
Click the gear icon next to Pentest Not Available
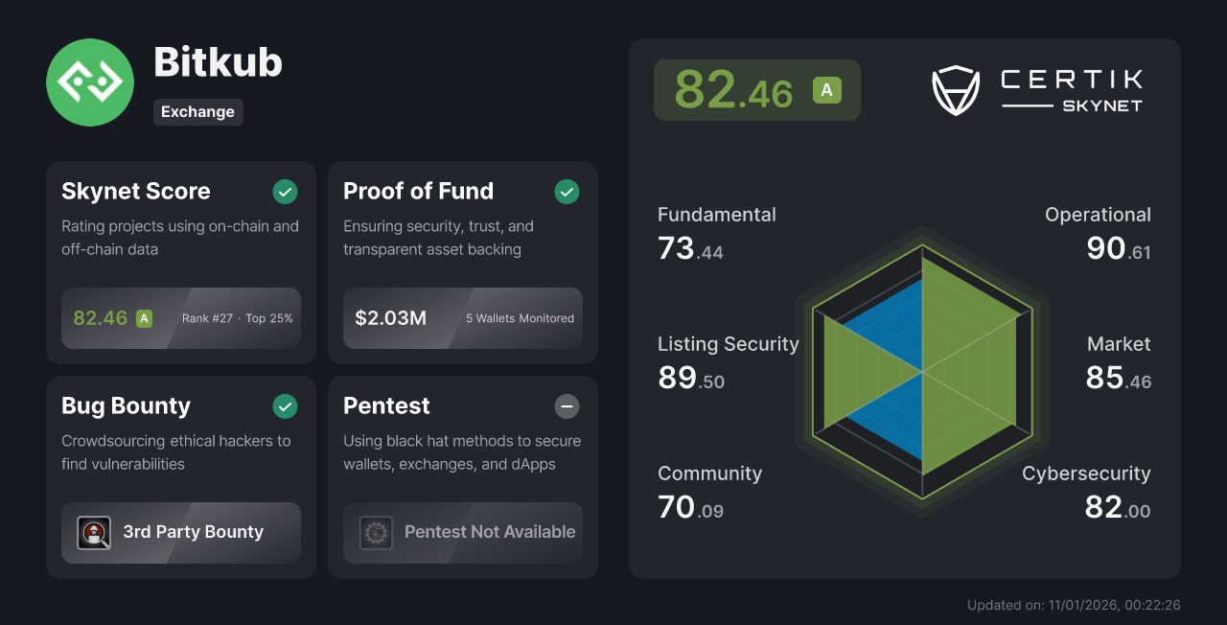[x=376, y=533]
